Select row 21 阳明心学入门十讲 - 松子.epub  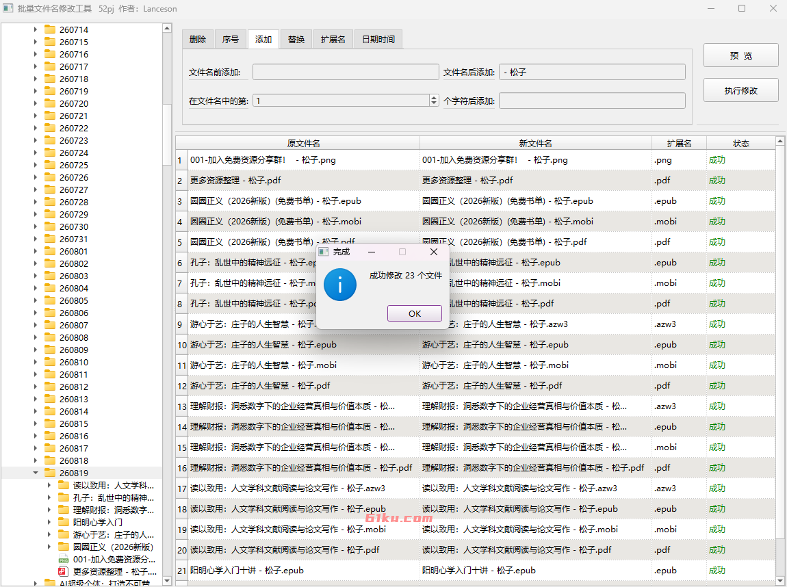[304, 571]
